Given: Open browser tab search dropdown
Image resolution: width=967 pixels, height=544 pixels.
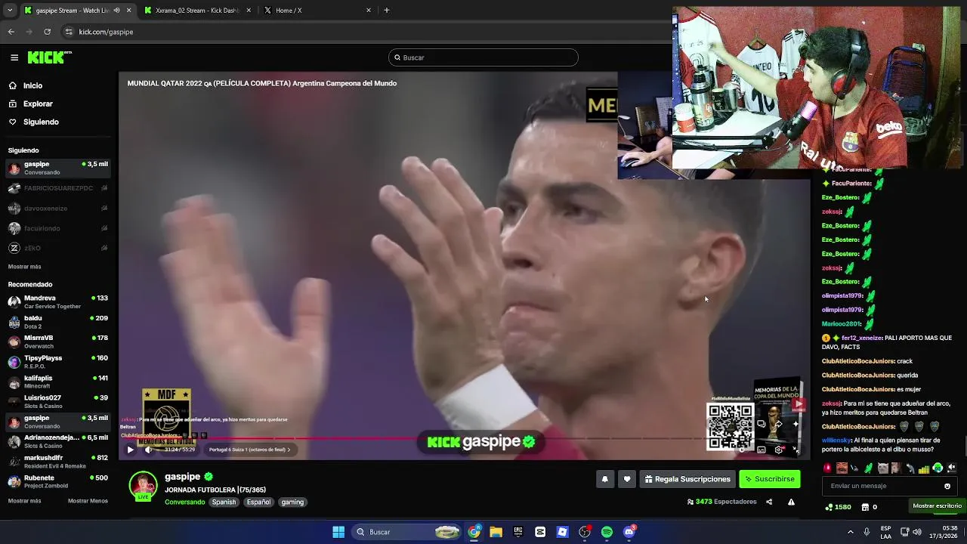Looking at the screenshot, I should 9,11.
